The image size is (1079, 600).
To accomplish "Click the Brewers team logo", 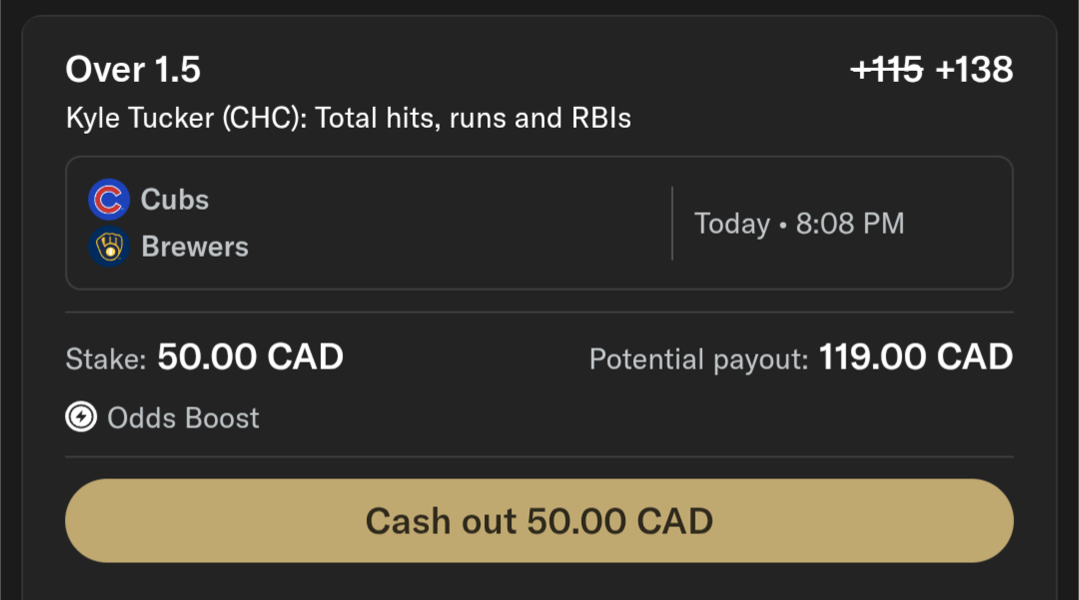I will (109, 247).
